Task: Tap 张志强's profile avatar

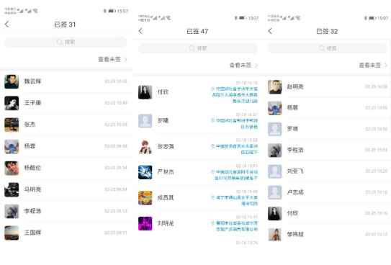Action: click(x=145, y=147)
